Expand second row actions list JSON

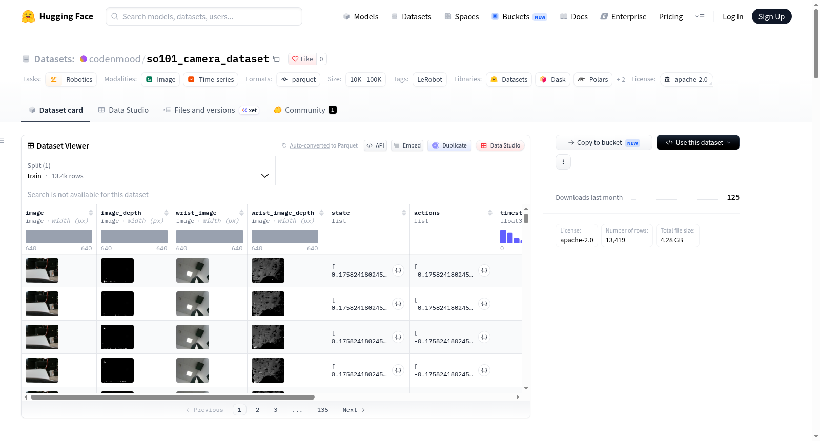click(484, 304)
